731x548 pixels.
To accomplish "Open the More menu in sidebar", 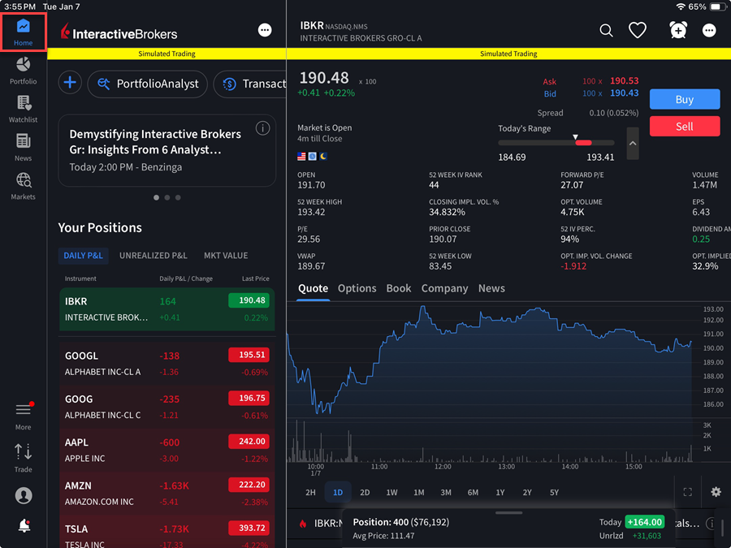I will pos(23,415).
